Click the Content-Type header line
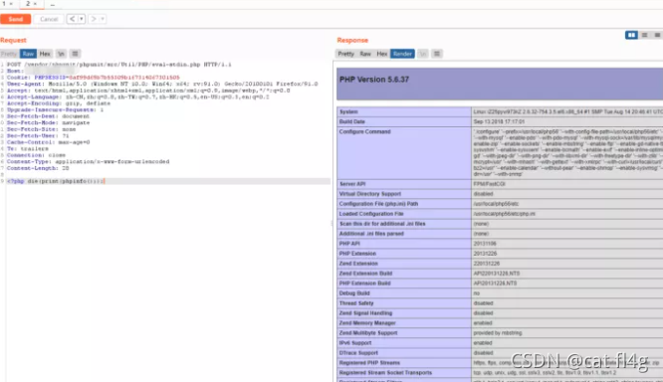The width and height of the screenshot is (663, 382). pyautogui.click(x=88, y=161)
